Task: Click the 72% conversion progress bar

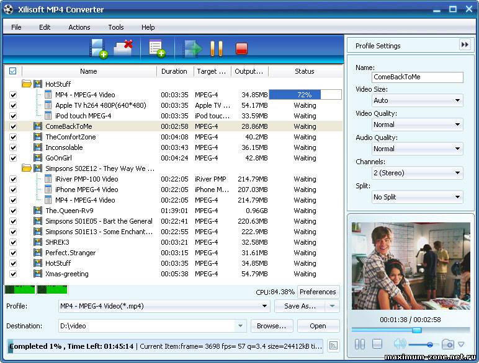Action: pyautogui.click(x=305, y=95)
